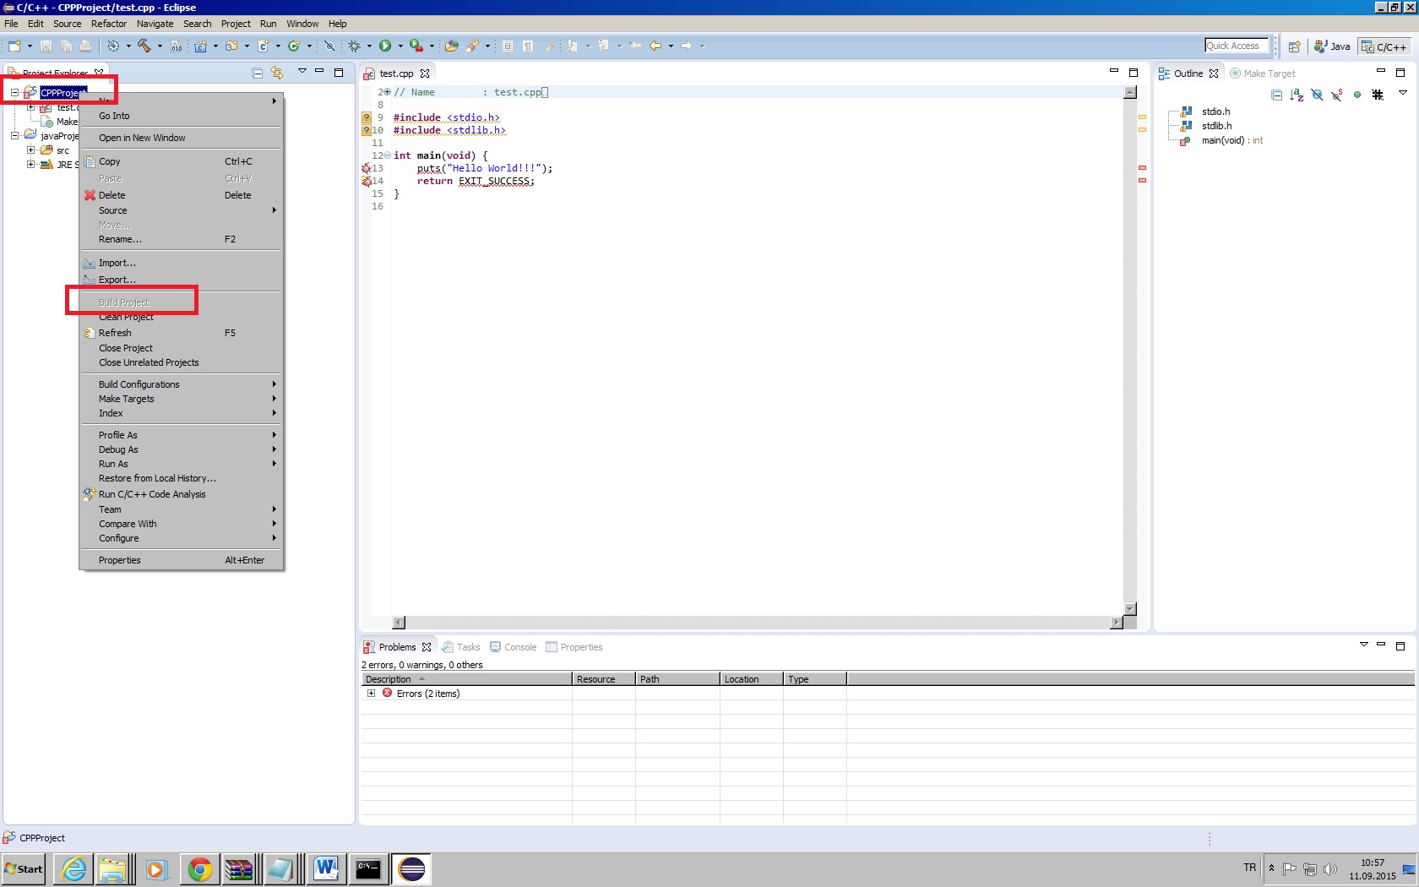The height and width of the screenshot is (887, 1419).
Task: Open the Outline view menu triangle
Action: coord(1403,93)
